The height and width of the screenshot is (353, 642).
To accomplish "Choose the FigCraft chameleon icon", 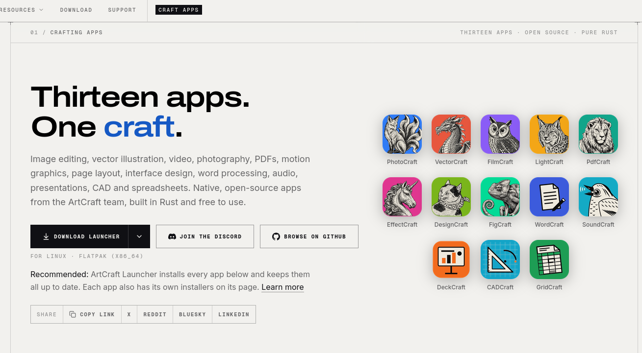I will click(500, 197).
